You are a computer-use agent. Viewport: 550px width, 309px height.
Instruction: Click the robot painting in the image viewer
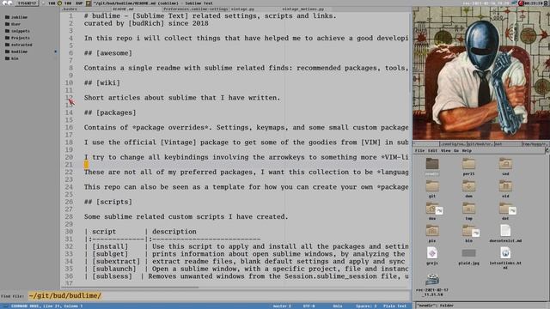pos(481,73)
